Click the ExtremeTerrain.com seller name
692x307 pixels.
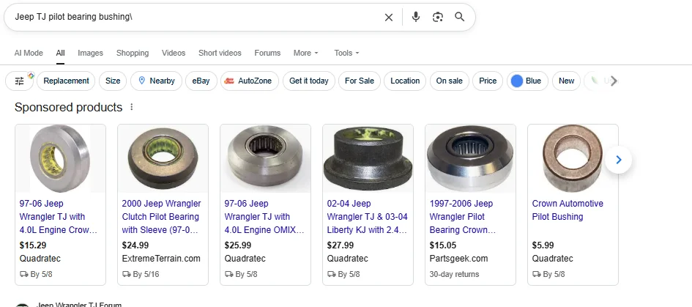pyautogui.click(x=161, y=259)
